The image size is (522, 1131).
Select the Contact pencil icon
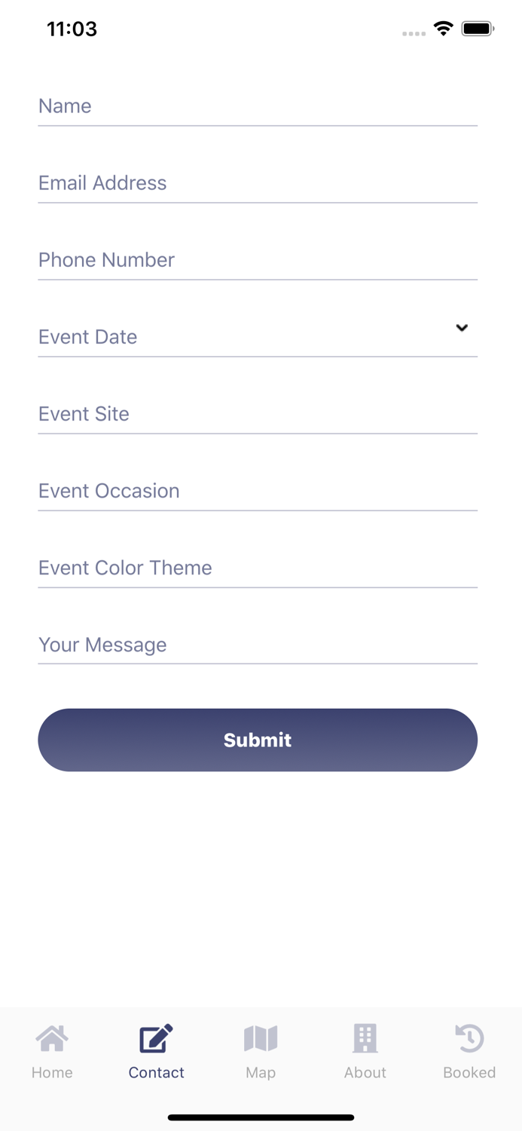[156, 1039]
